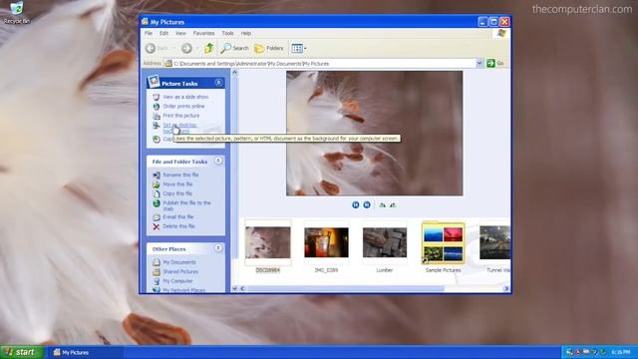638x359 pixels.
Task: Open the File menu
Action: 149,33
